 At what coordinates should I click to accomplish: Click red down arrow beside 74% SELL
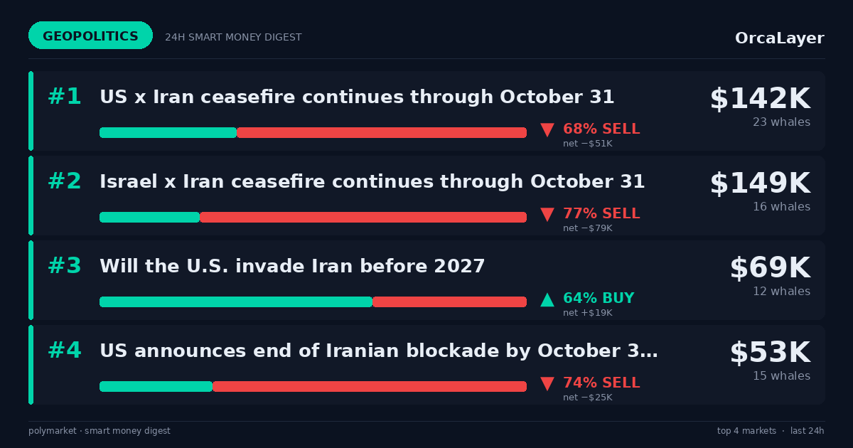[x=547, y=383]
